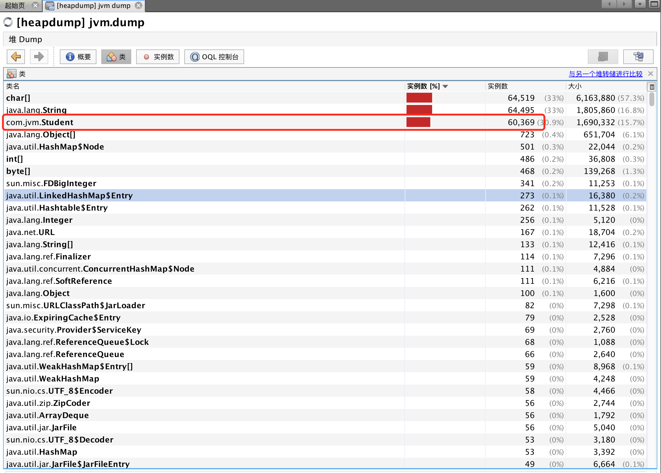Close the 类 panel with the x icon
Image resolution: width=661 pixels, height=473 pixels.
(651, 74)
